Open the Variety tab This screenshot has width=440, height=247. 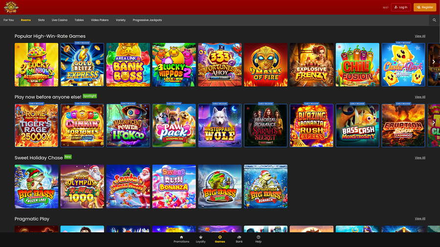(121, 20)
